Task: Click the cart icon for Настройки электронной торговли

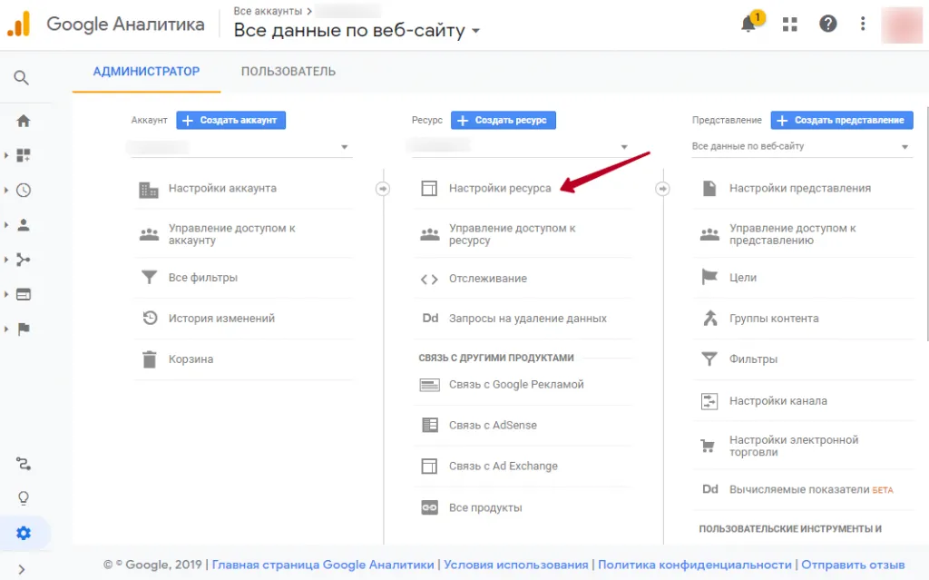Action: tap(708, 446)
